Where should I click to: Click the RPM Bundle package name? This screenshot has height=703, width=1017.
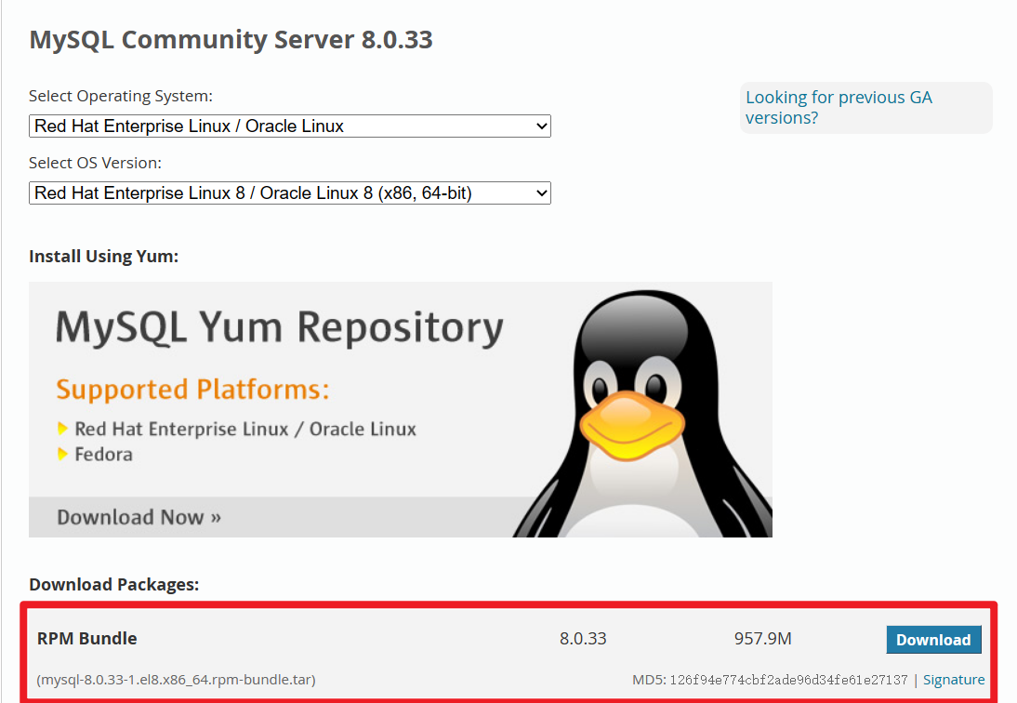pyautogui.click(x=86, y=638)
